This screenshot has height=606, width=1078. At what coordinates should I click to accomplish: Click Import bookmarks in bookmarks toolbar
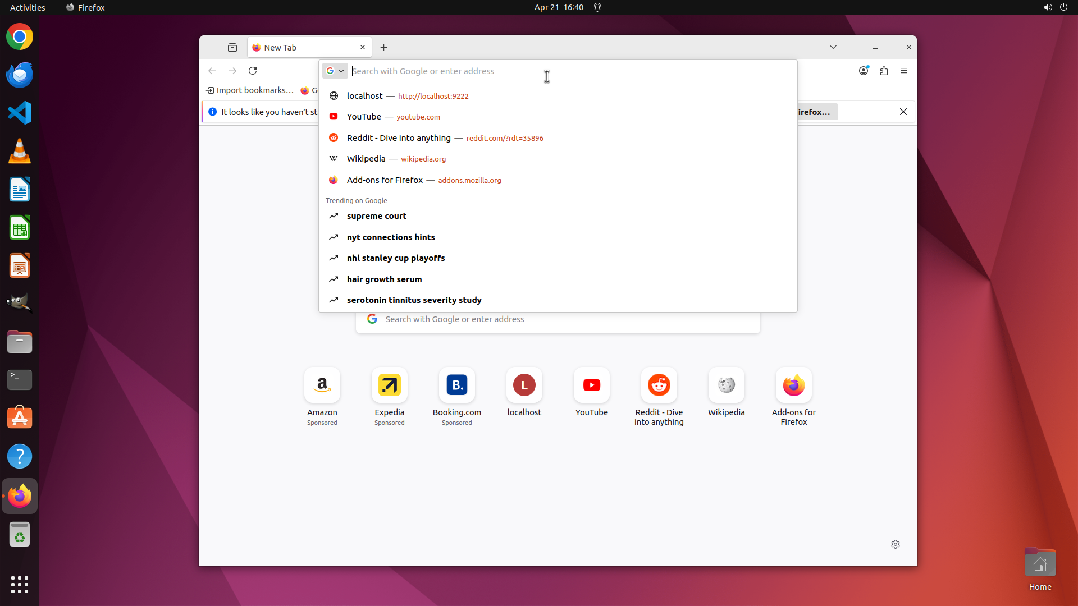250,90
